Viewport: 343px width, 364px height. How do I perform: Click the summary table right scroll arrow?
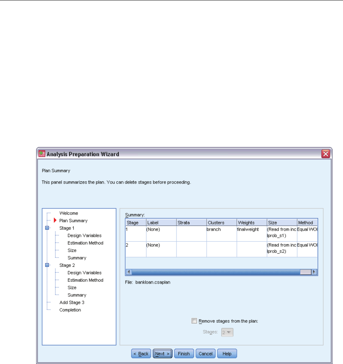314,272
